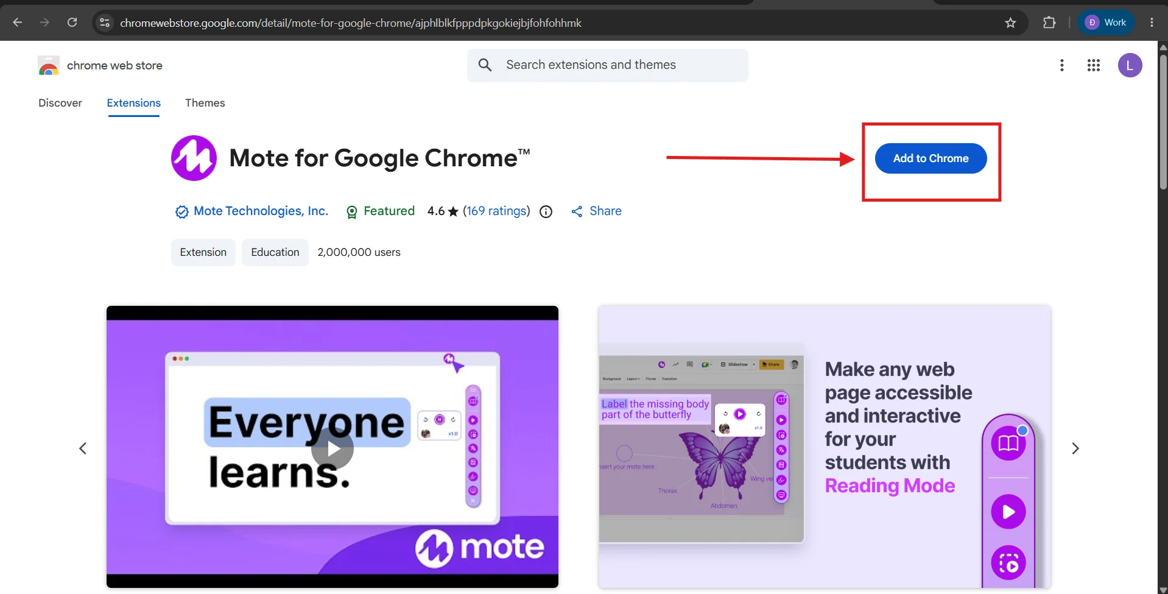Click the browser forward arrow
1168x594 pixels.
tap(44, 23)
